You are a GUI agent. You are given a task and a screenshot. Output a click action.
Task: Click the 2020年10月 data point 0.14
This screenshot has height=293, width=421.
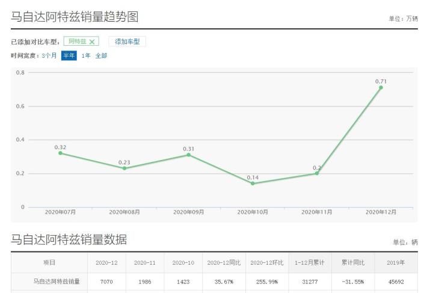[253, 184]
